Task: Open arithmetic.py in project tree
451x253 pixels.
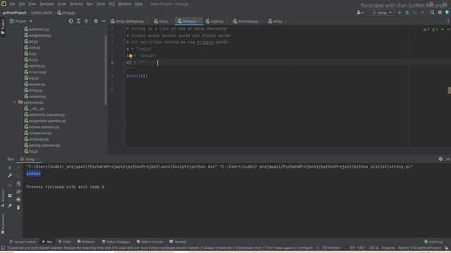Action: point(39,30)
